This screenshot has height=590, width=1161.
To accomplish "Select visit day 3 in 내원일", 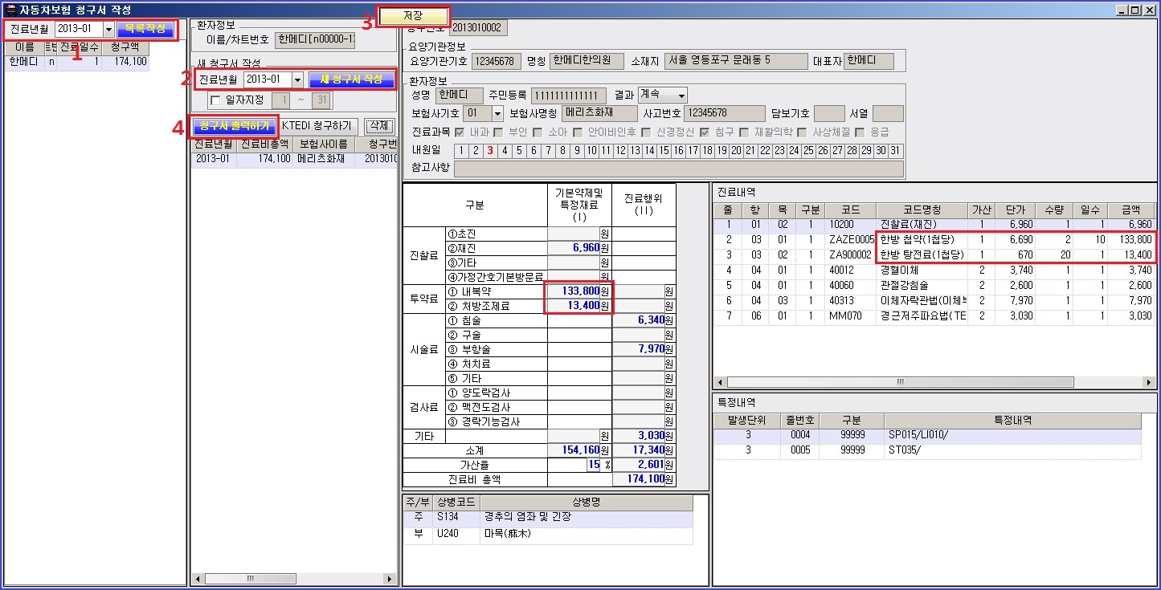I will tap(490, 150).
